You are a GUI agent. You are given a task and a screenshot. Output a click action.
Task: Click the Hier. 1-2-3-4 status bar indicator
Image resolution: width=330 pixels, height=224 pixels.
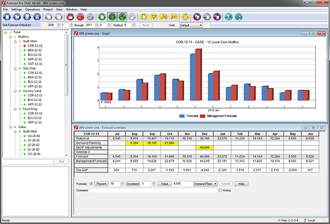tap(288, 220)
